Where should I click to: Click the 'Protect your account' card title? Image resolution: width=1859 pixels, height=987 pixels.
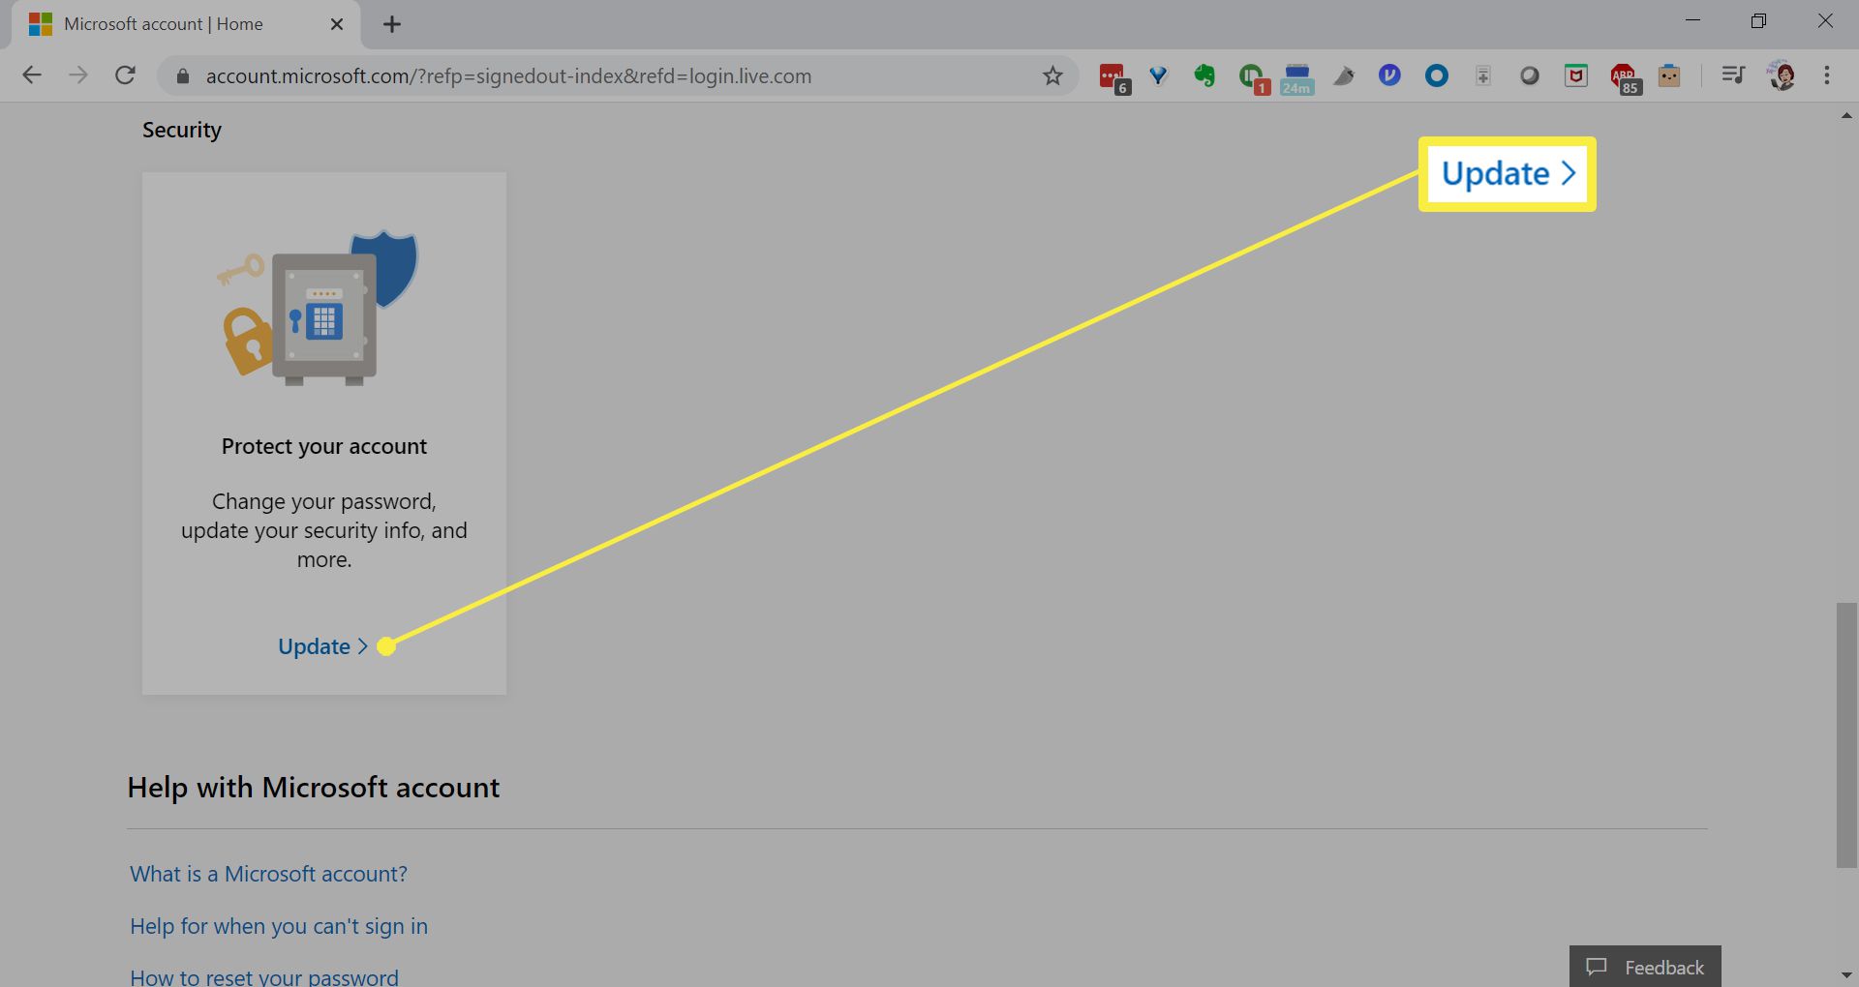pyautogui.click(x=323, y=446)
